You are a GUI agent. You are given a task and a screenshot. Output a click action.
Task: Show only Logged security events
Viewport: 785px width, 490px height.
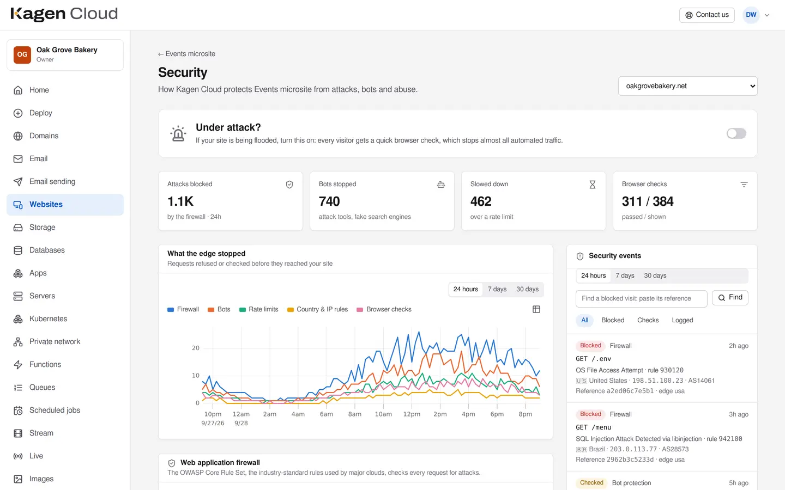pyautogui.click(x=683, y=320)
